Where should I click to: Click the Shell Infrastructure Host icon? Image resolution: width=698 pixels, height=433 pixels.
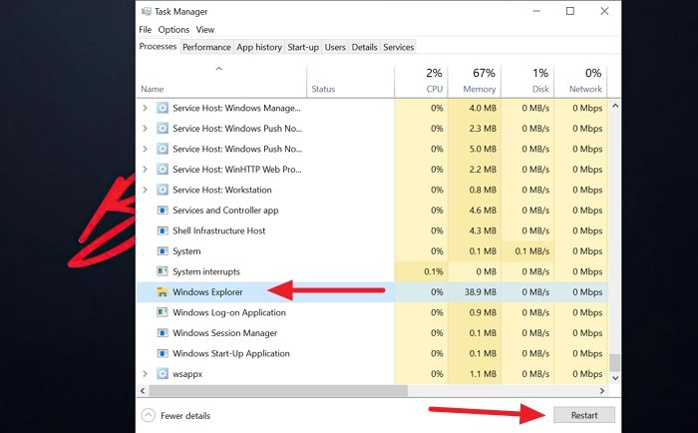[x=163, y=230]
